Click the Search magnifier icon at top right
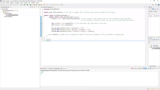Viewport: 160px width, 90px height. pyautogui.click(x=153, y=5)
